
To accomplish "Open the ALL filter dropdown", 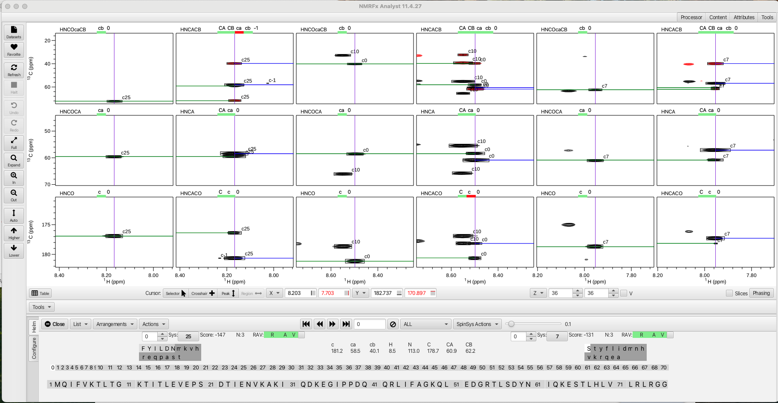I will click(x=425, y=324).
